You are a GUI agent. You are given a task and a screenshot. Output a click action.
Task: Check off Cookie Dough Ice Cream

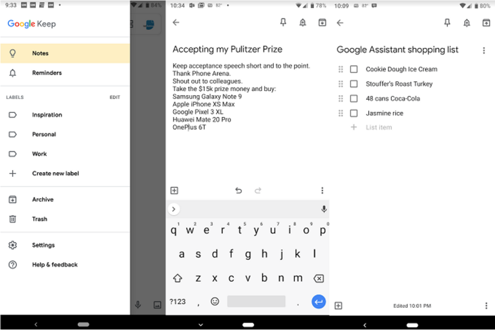(353, 69)
